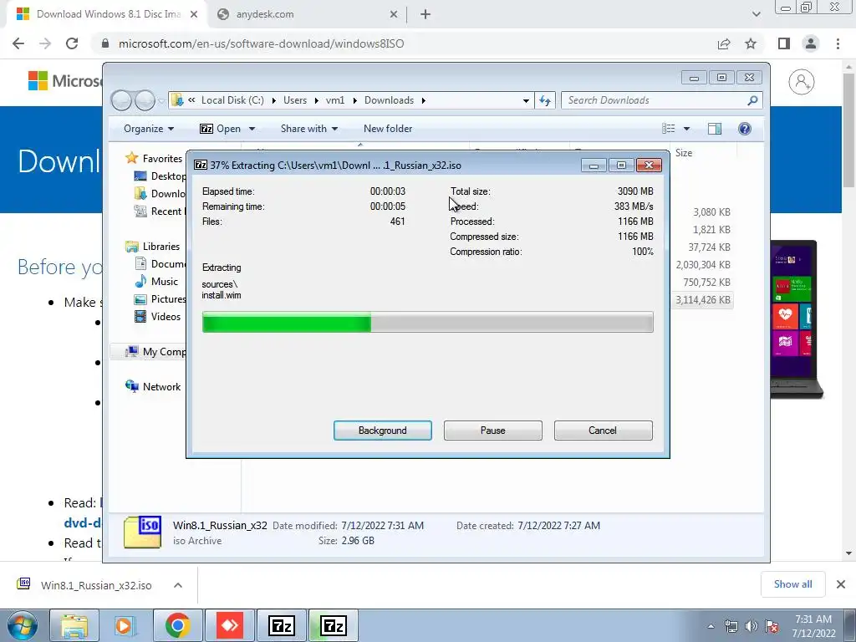Open the Windows Start menu
The image size is (856, 642).
tap(22, 625)
